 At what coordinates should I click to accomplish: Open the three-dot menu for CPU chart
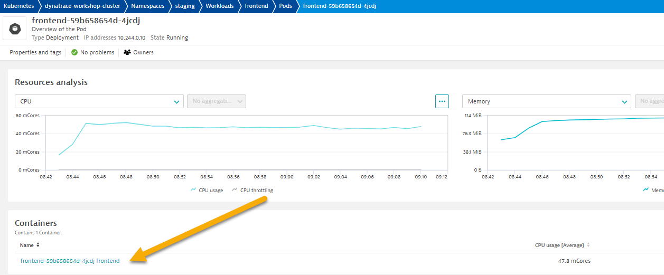442,101
